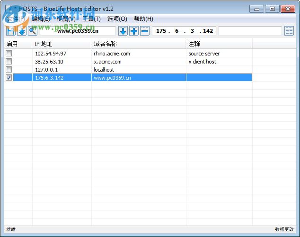Click the 175 octet in IP field
Image resolution: width=300 pixels, height=237 pixels.
[x=161, y=31]
